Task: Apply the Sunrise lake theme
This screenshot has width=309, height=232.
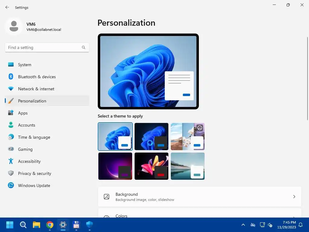Action: [x=188, y=166]
